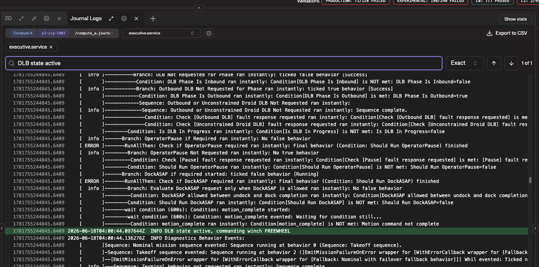The height and width of the screenshot is (267, 539).
Task: Click the p2-zip-1002 chip
Action: 53,33
